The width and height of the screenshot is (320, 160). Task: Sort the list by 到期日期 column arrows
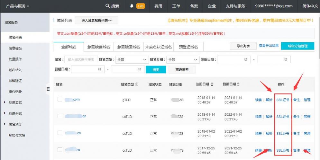(x=238, y=84)
